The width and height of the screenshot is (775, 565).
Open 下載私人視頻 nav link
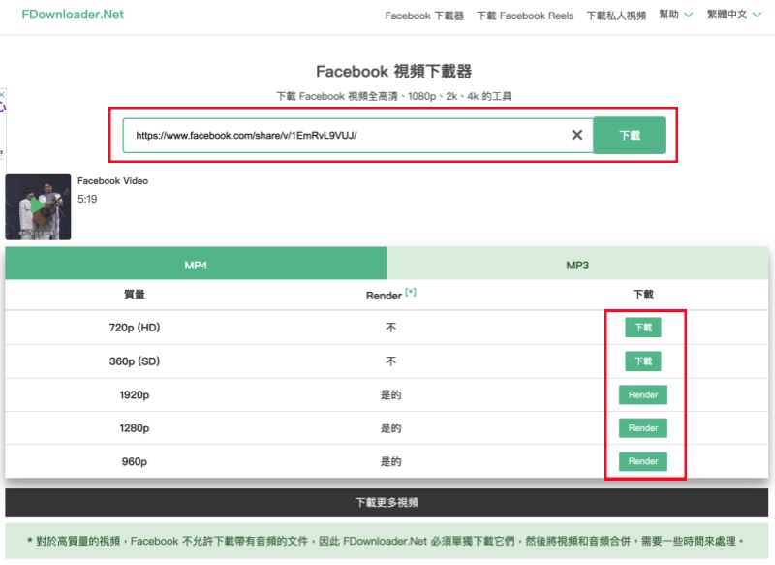[616, 16]
